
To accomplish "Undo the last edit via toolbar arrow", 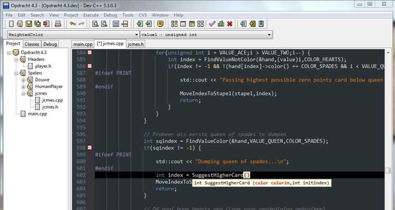I will tap(73, 24).
